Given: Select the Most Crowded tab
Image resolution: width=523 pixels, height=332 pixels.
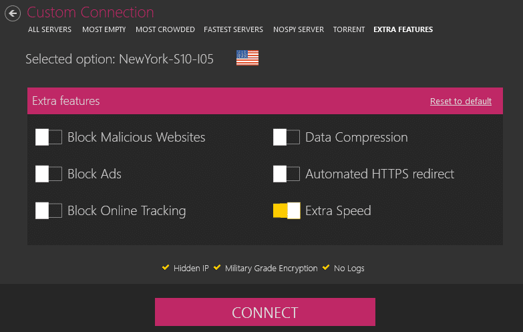Looking at the screenshot, I should (x=165, y=29).
